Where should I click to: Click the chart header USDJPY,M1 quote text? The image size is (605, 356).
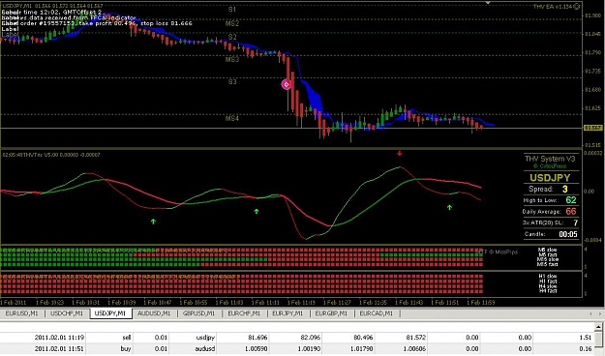tap(52, 6)
